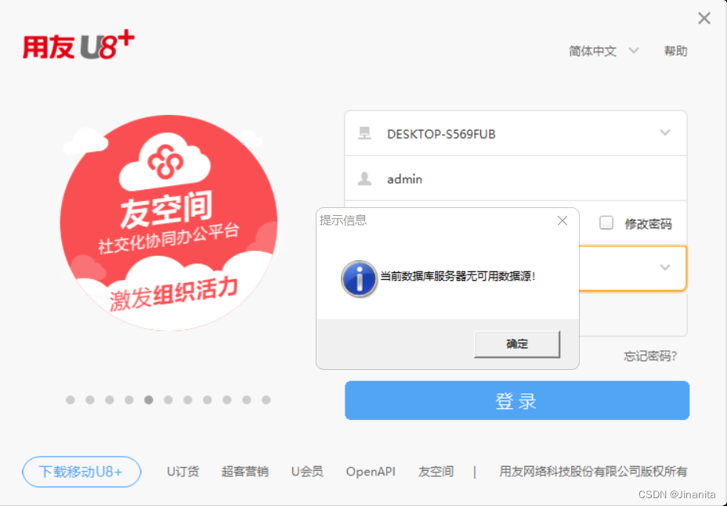Close the login window with top-right X

703,18
